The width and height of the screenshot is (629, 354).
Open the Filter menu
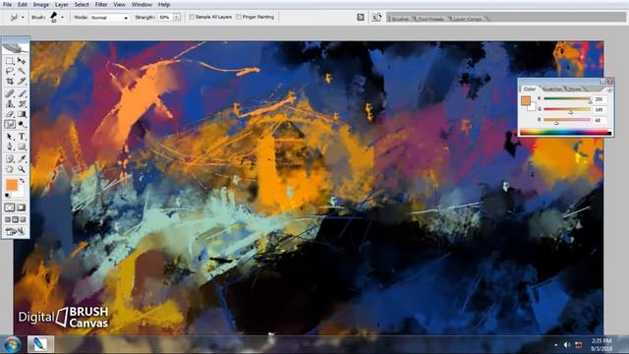click(101, 4)
